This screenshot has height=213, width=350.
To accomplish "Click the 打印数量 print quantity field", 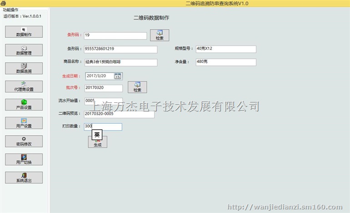I will [103, 127].
